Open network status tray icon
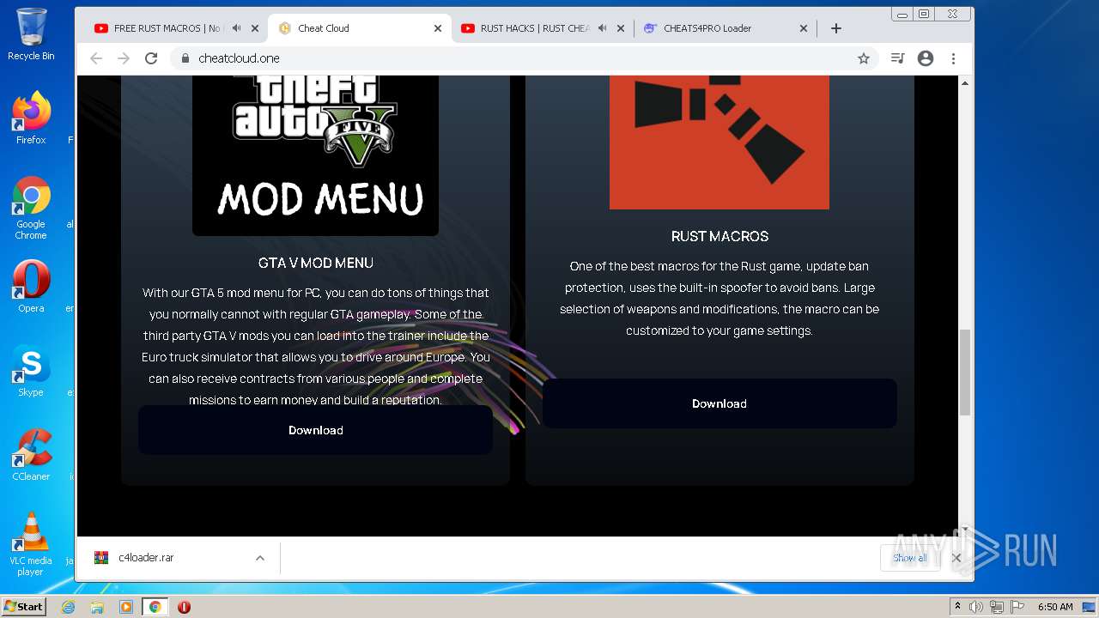The image size is (1099, 618). pyautogui.click(x=996, y=607)
